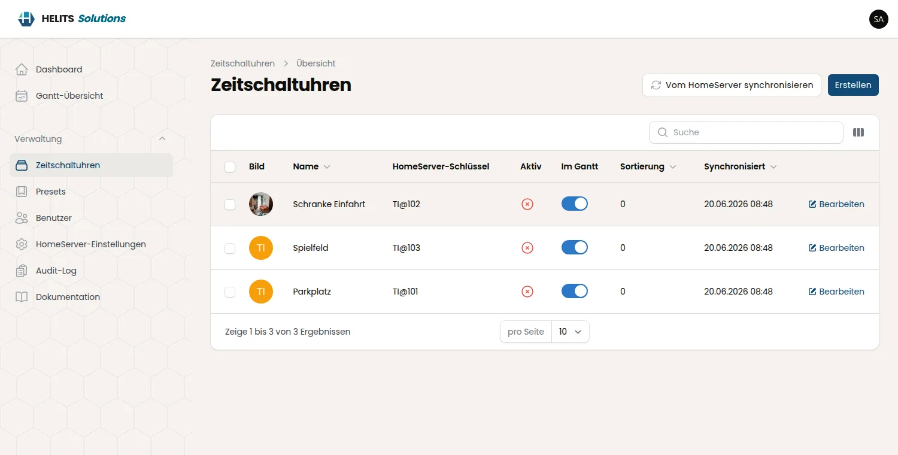Click the inactive red X for Spielfeld
Screen dimensions: 898x455
pyautogui.click(x=527, y=248)
